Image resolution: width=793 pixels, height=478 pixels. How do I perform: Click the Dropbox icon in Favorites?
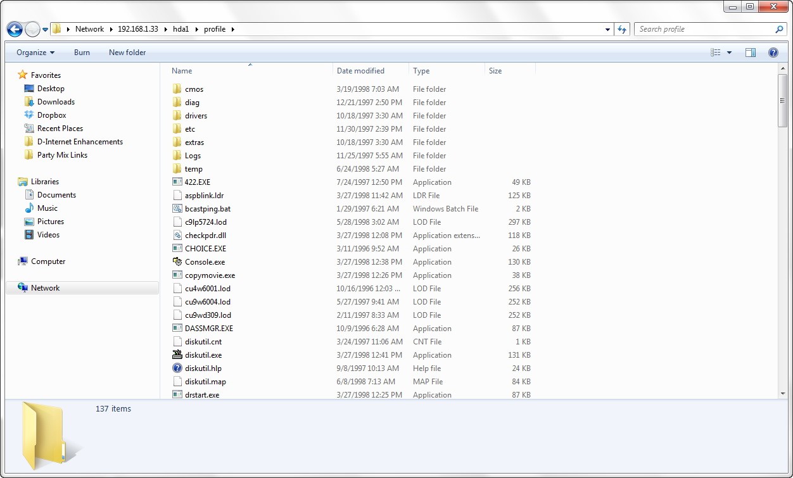pyautogui.click(x=29, y=115)
